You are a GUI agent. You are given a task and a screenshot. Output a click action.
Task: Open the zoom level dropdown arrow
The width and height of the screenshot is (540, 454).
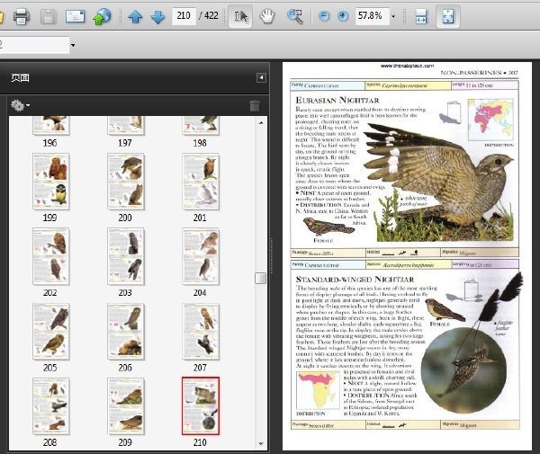coord(393,16)
